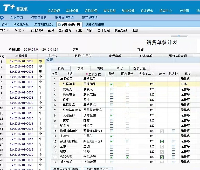Tick the 纵占比 checkbox for 数量(辅单位)
This screenshot has width=200, height=170.
174,131
